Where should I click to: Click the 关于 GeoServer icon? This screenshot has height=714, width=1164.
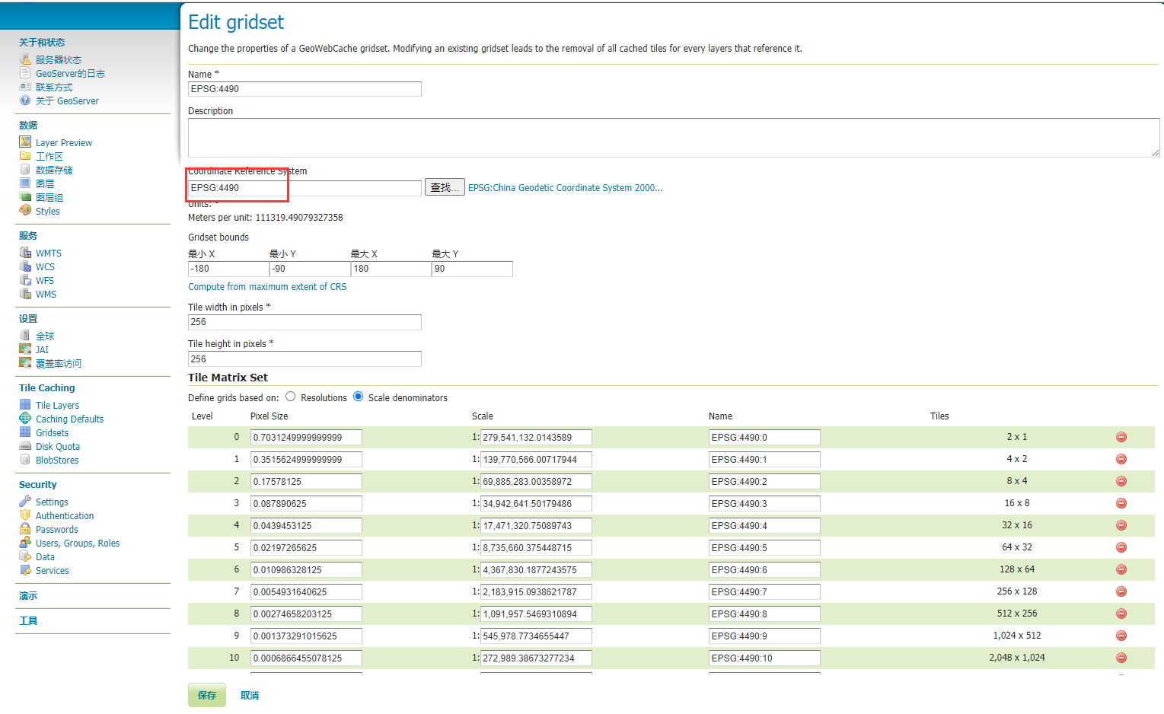pyautogui.click(x=25, y=100)
